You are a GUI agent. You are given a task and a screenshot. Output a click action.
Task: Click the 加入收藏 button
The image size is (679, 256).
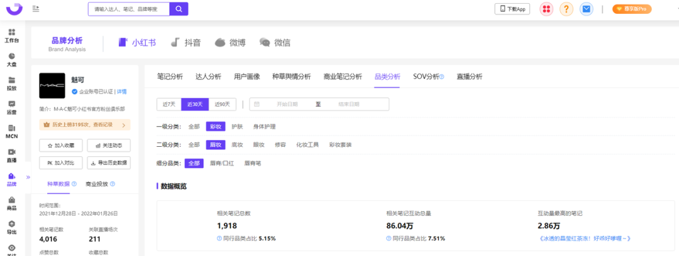coord(60,146)
